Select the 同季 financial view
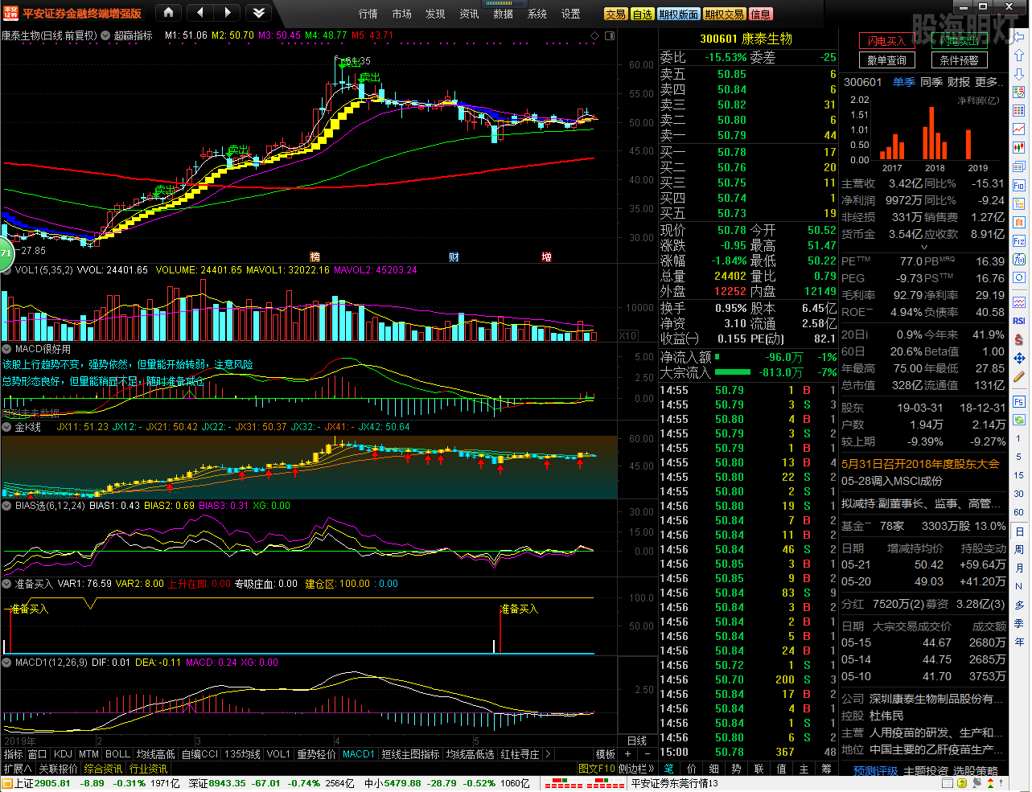Screen dimensions: 1032x792 [931, 82]
